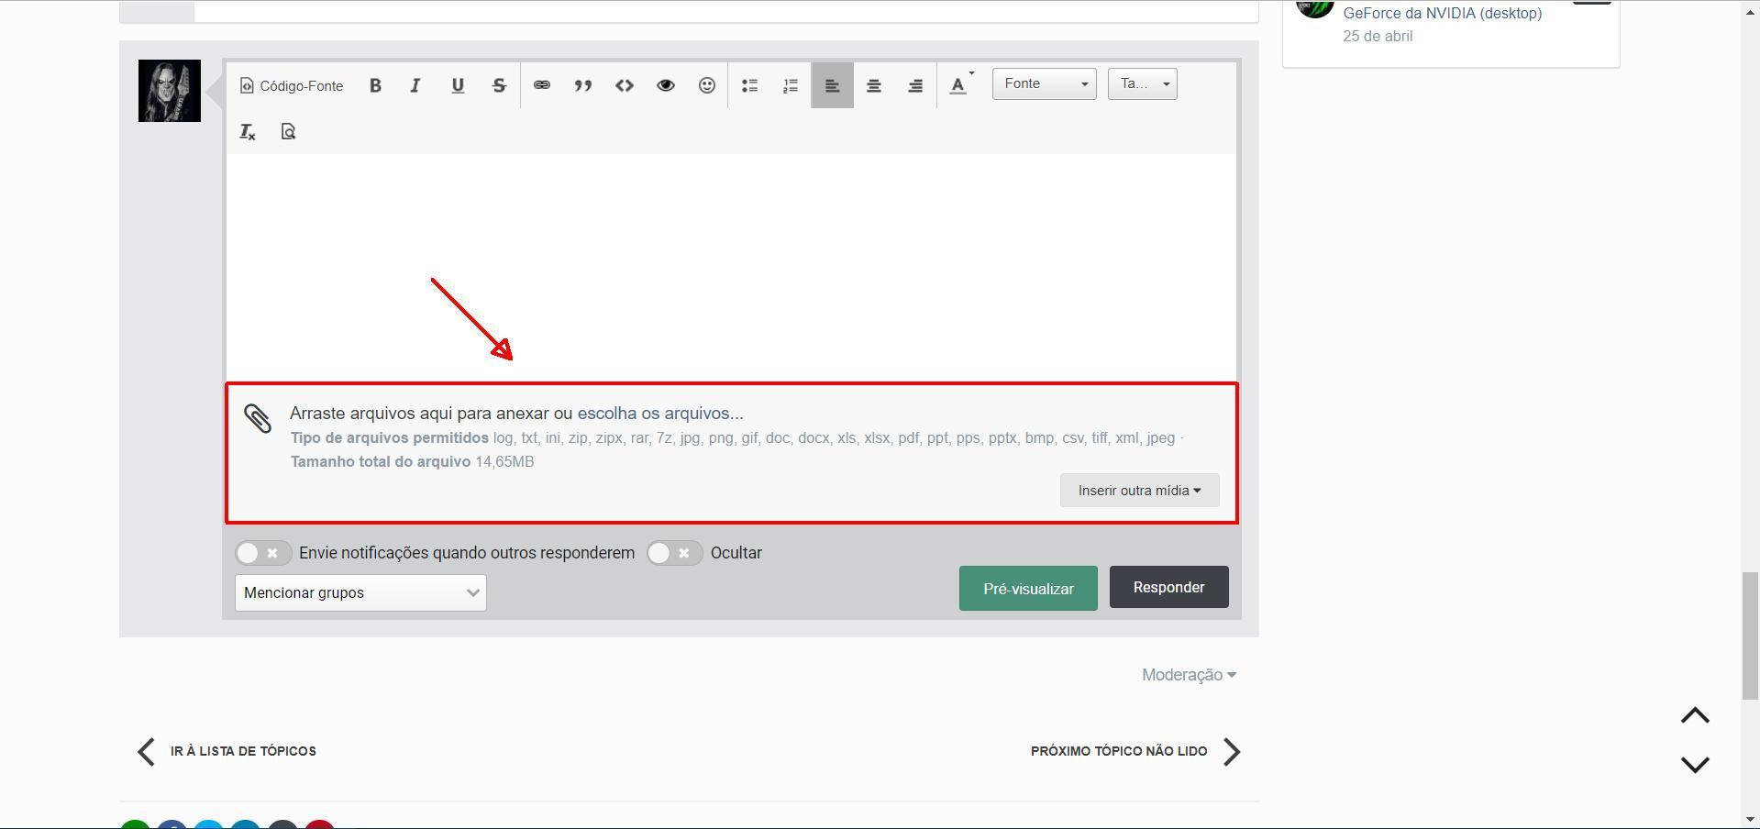Click the Responder button
The height and width of the screenshot is (829, 1760).
(x=1169, y=587)
